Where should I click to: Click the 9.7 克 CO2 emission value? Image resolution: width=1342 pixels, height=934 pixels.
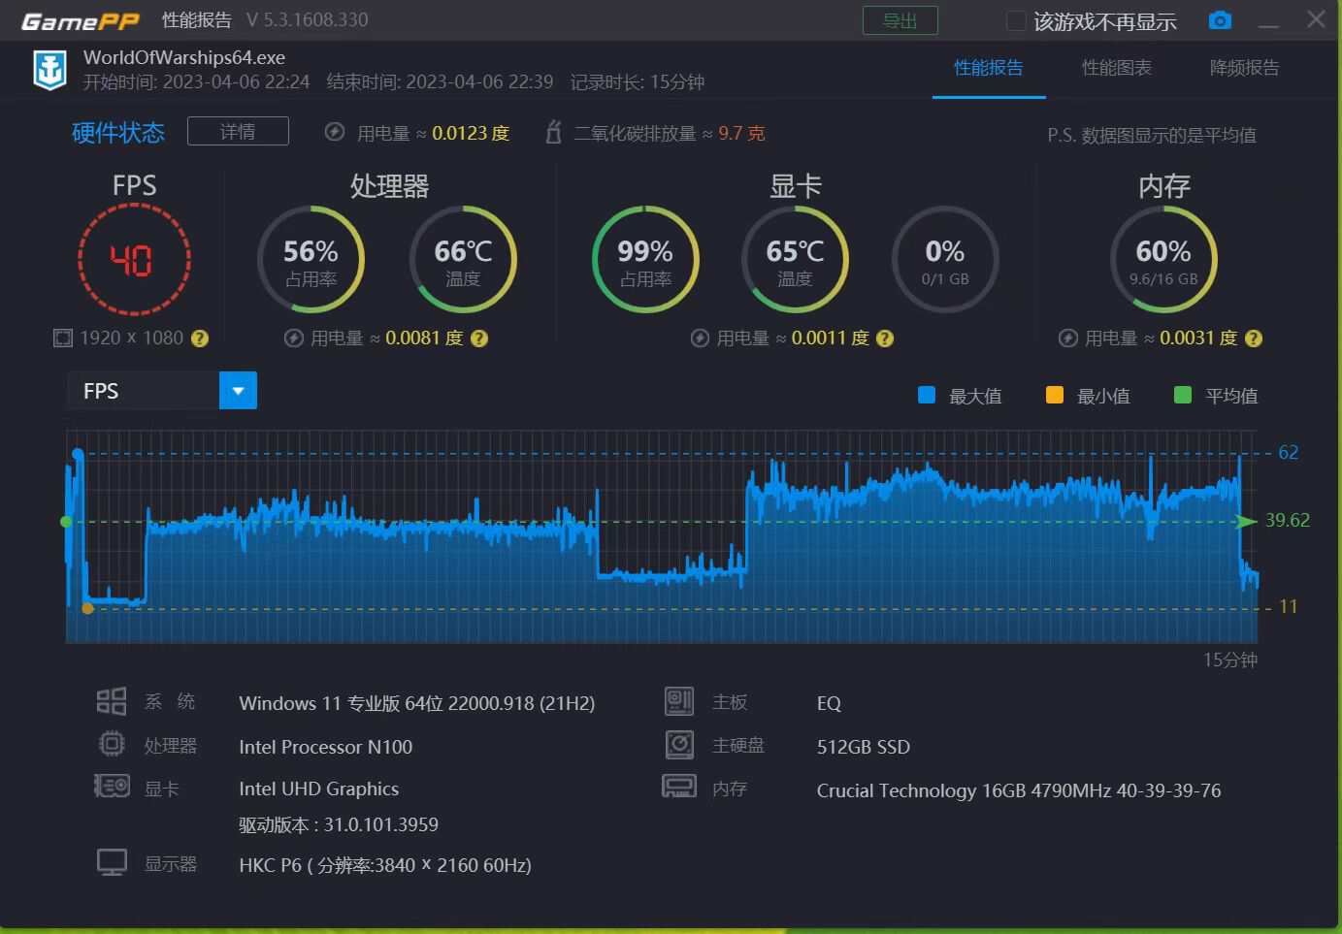[741, 133]
